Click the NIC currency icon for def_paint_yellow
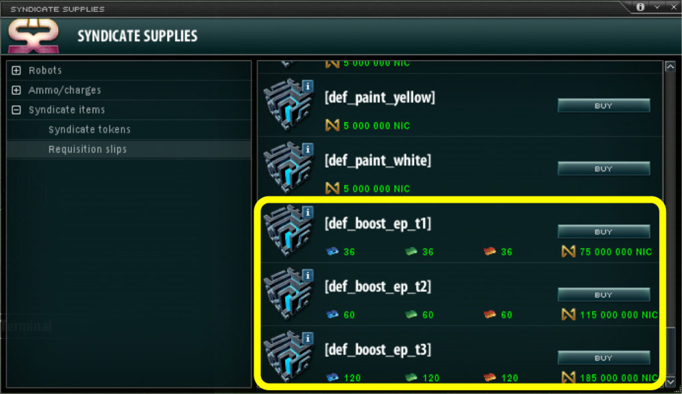 coord(332,125)
